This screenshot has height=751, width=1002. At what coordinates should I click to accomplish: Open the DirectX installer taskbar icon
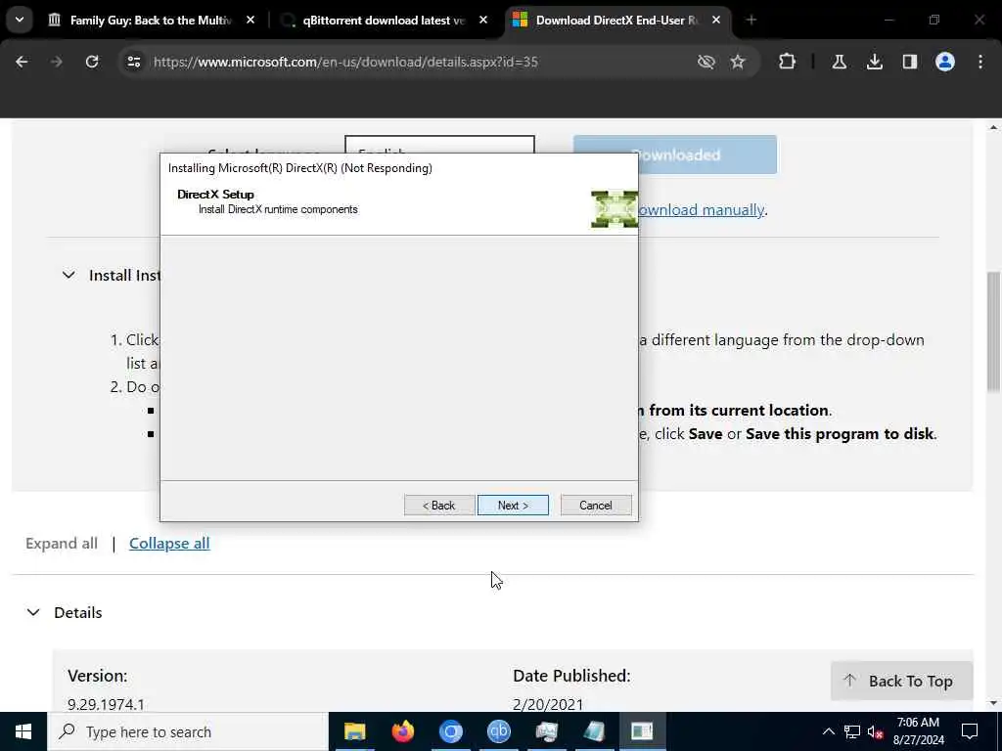coord(642,731)
